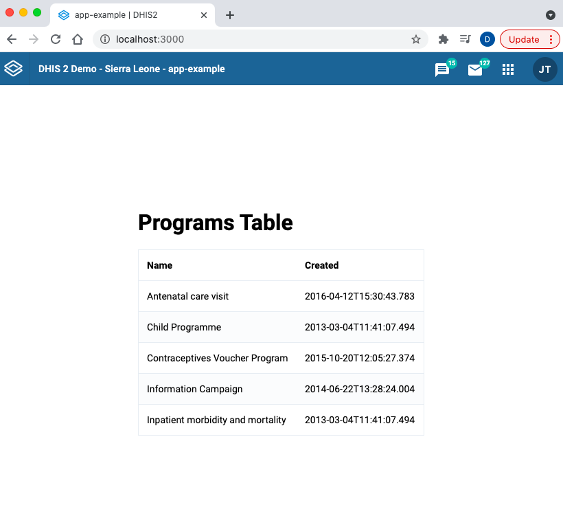Open the mail icon with 127 badge

475,69
